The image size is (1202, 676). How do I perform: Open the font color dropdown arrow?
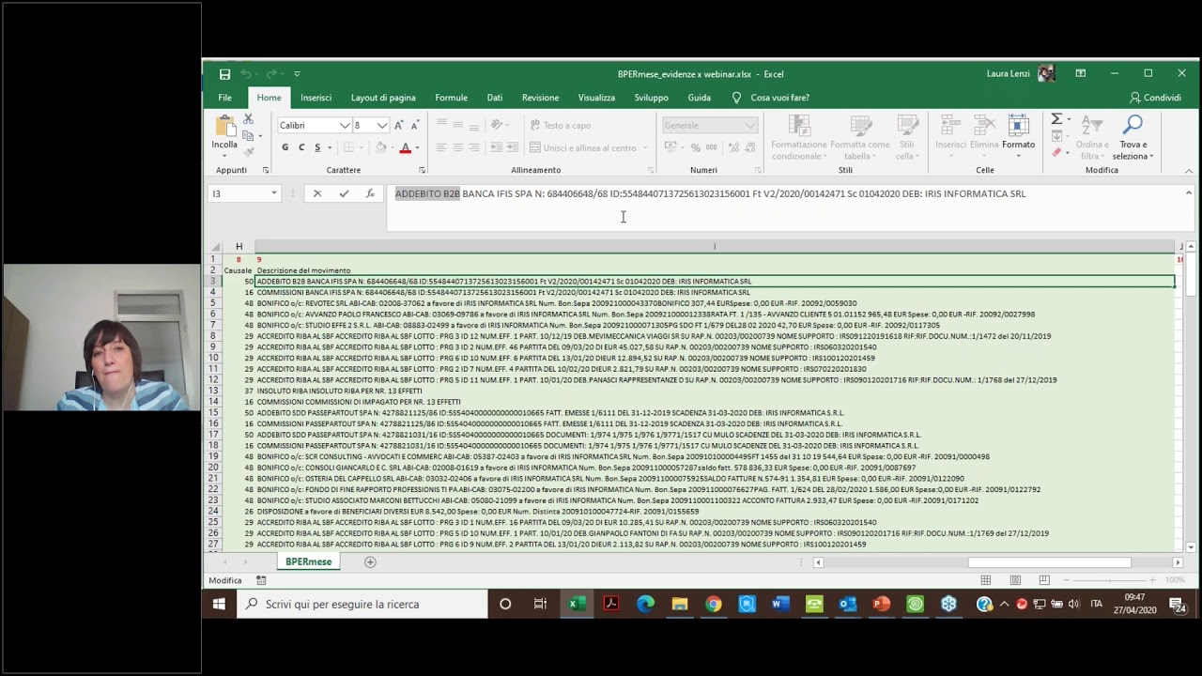tap(417, 147)
